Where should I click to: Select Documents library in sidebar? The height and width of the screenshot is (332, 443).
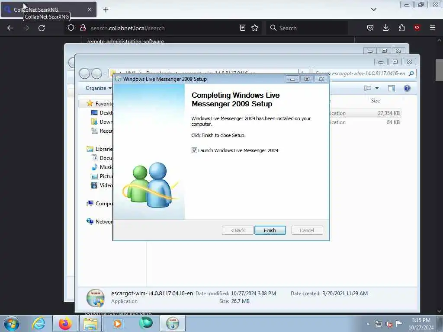(x=102, y=158)
